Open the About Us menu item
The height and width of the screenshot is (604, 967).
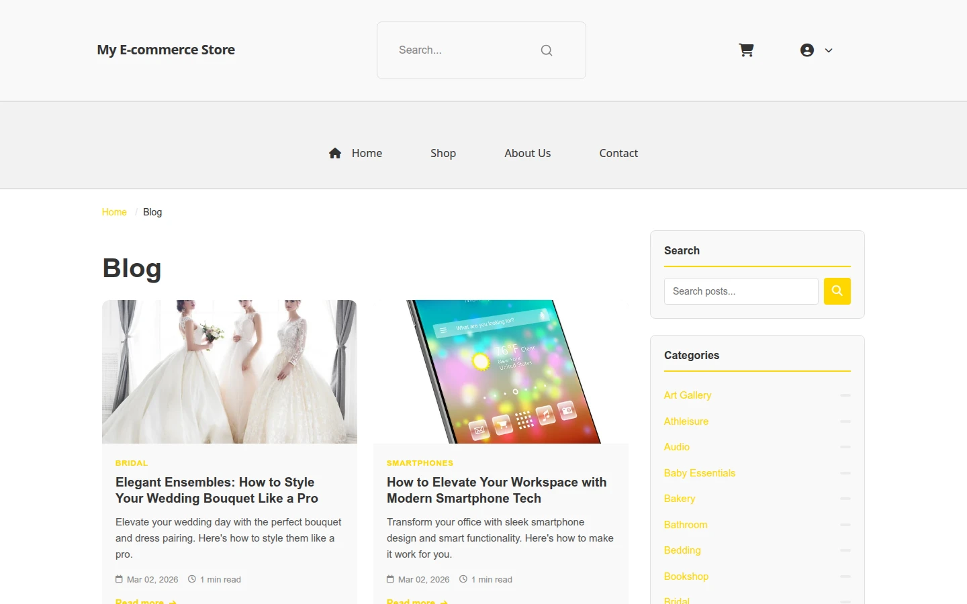[x=528, y=153]
